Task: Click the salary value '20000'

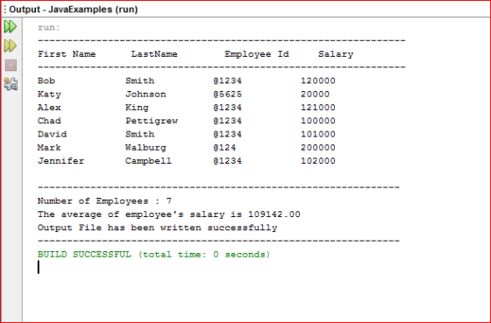Action: [316, 95]
